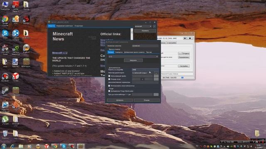
Task: Enable the Forge ModLoader checkbox
Action: (x=109, y=91)
